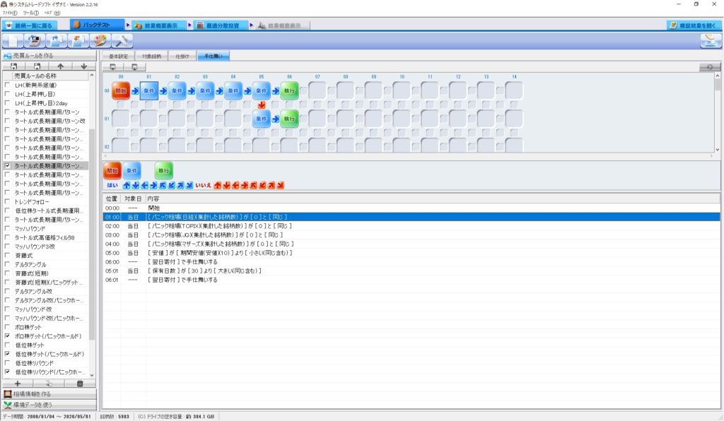Viewport: 724px width, 421px height.
Task: Click the red down arrow under column 05
Action: pyautogui.click(x=262, y=105)
